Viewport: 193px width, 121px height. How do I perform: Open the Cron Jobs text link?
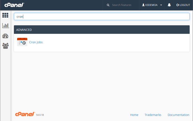(x=36, y=42)
